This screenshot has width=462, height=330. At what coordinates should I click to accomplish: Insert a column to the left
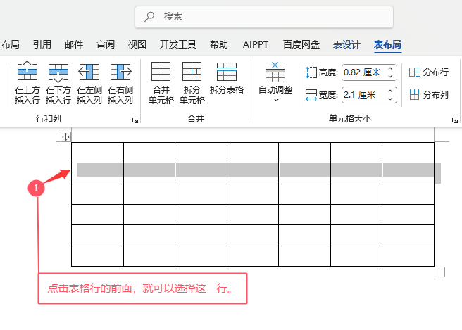[89, 83]
